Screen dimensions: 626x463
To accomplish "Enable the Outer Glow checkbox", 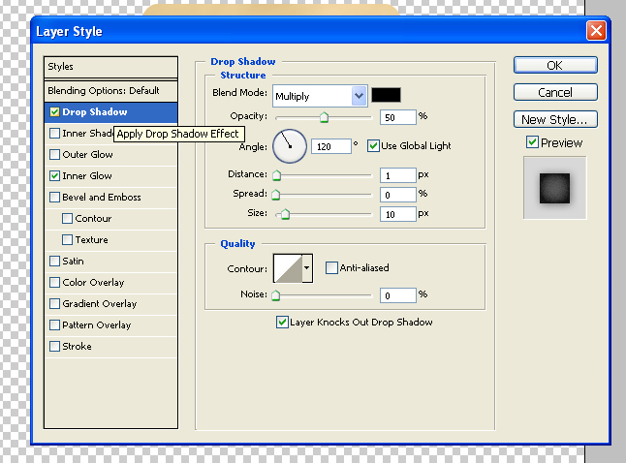I will [x=55, y=155].
